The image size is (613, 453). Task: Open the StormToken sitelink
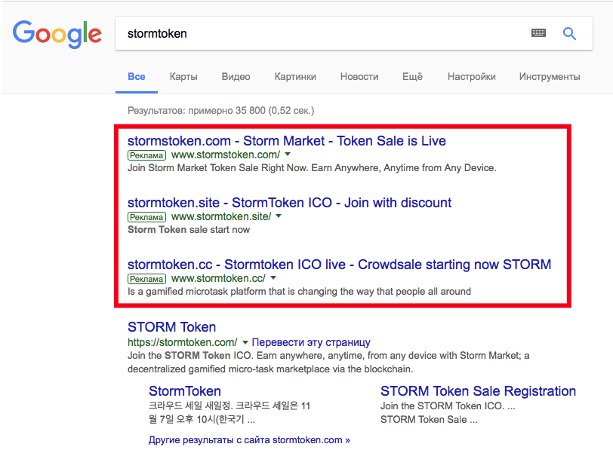tap(184, 391)
